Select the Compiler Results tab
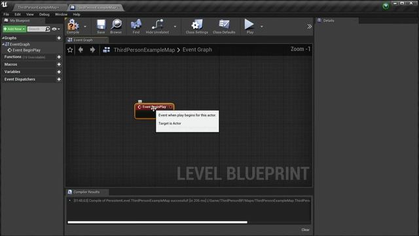419x236 pixels. click(87, 192)
